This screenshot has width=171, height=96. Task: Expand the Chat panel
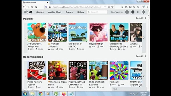pos(129,89)
